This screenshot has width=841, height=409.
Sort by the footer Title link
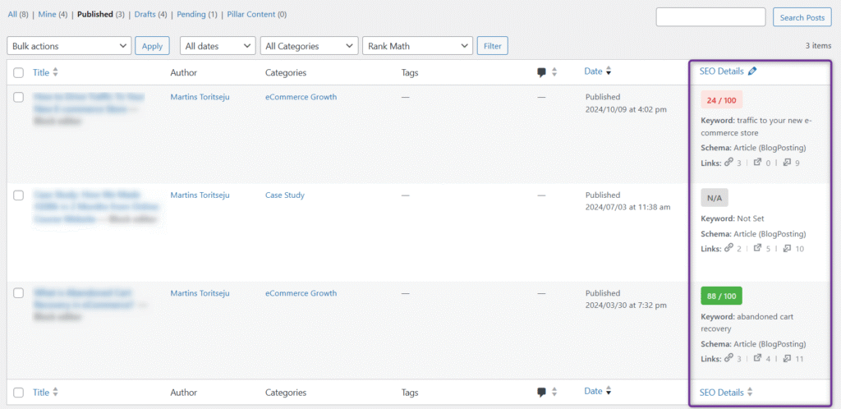[41, 393]
